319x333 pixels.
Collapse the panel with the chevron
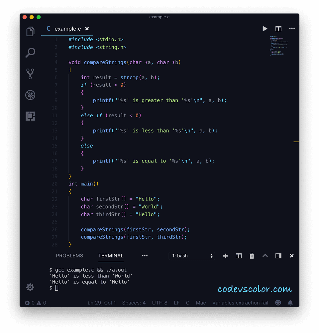265,256
